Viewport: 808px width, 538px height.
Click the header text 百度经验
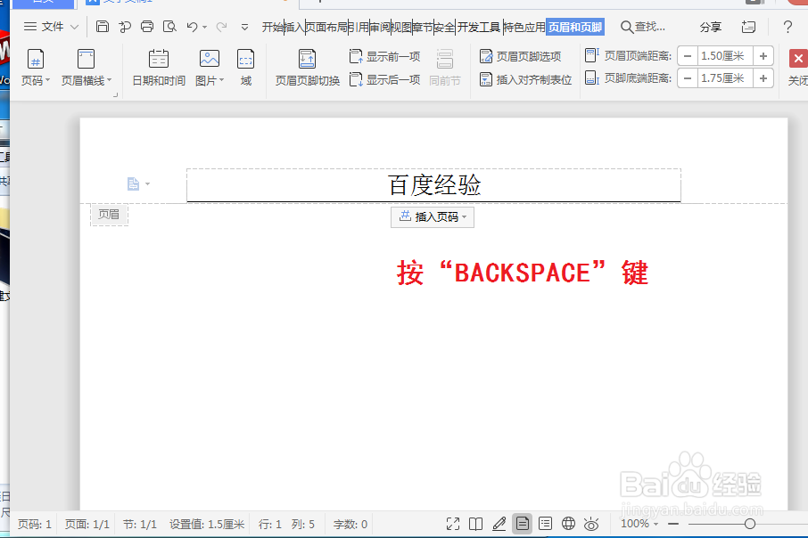coord(434,185)
